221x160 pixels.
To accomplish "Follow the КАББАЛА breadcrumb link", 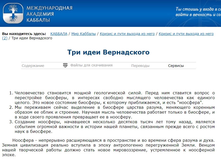I will [x=59, y=34].
